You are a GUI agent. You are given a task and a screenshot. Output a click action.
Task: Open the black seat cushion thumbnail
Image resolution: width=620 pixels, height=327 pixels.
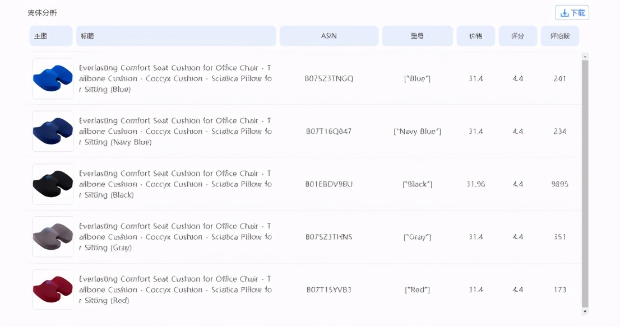(x=53, y=184)
